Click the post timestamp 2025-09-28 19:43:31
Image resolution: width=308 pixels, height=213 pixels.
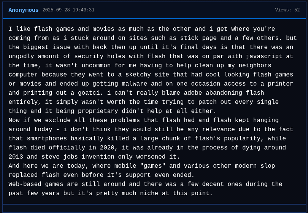pos(68,10)
